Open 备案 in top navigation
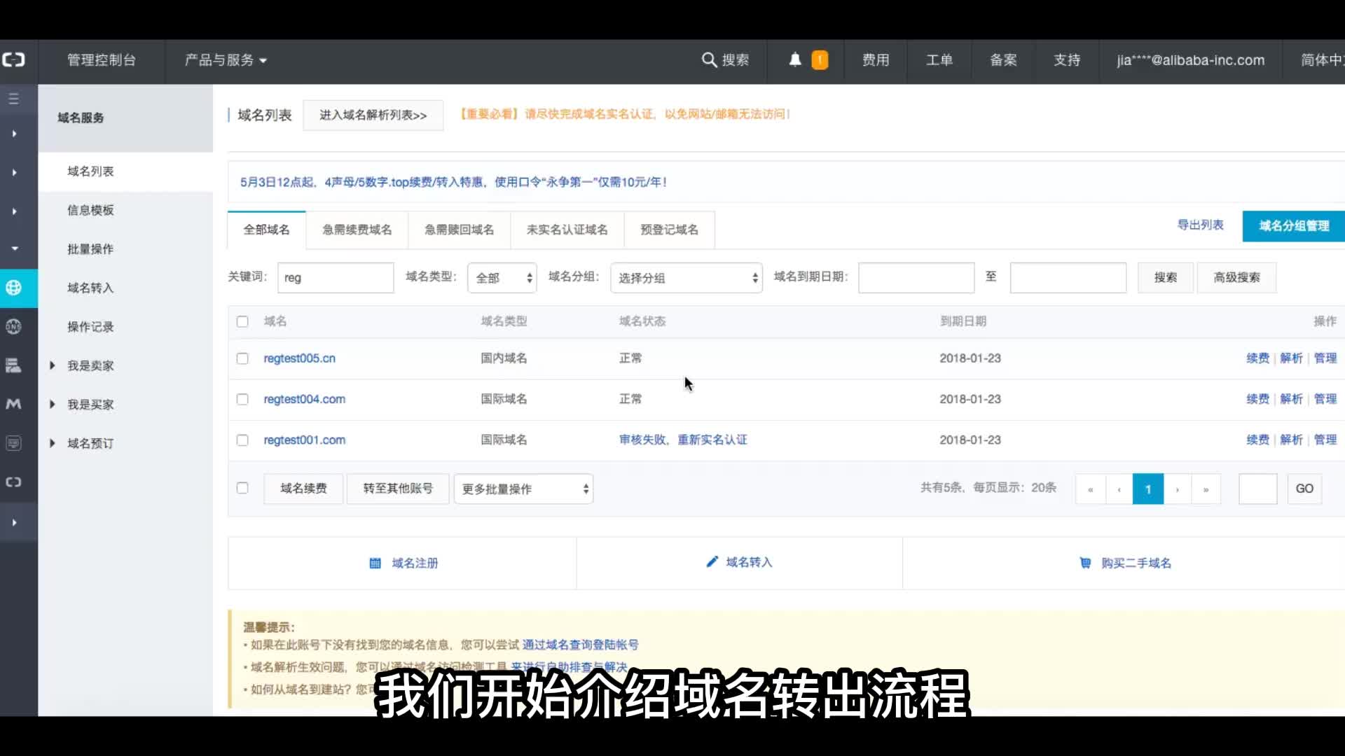1345x756 pixels. click(x=1003, y=60)
